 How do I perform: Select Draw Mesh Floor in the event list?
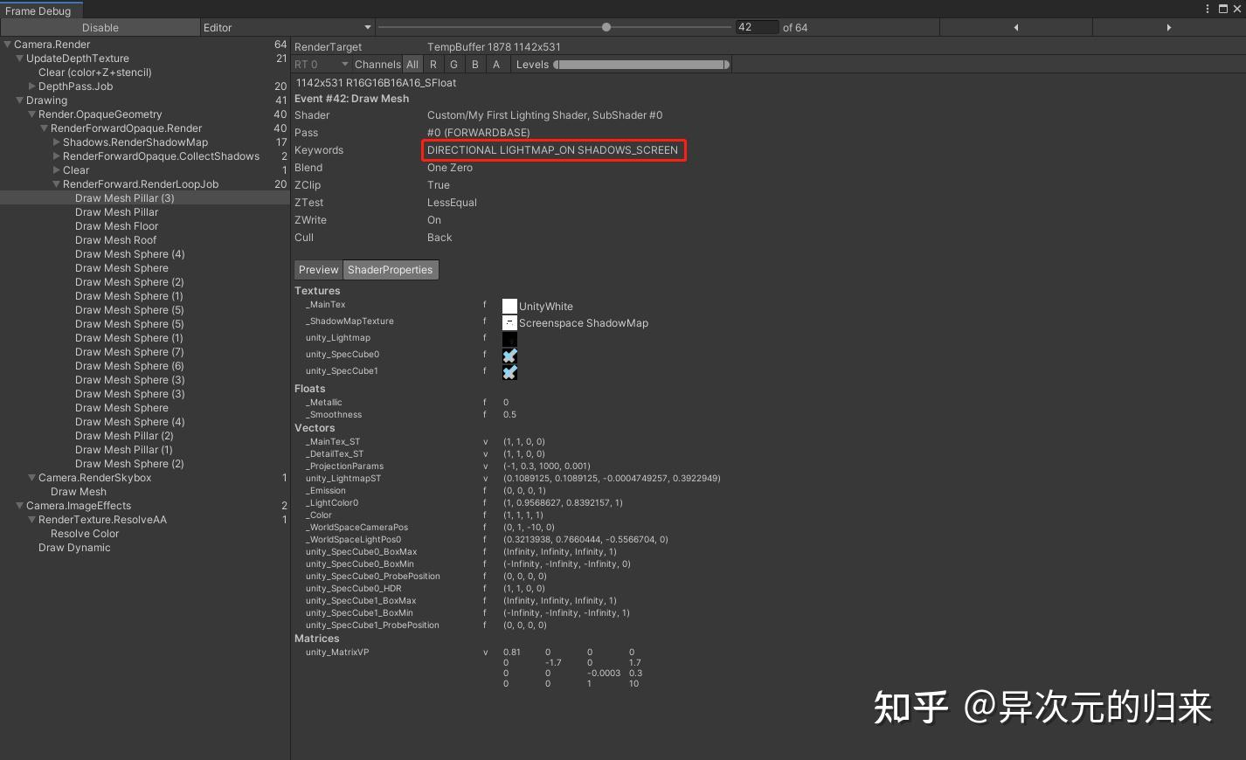[116, 225]
